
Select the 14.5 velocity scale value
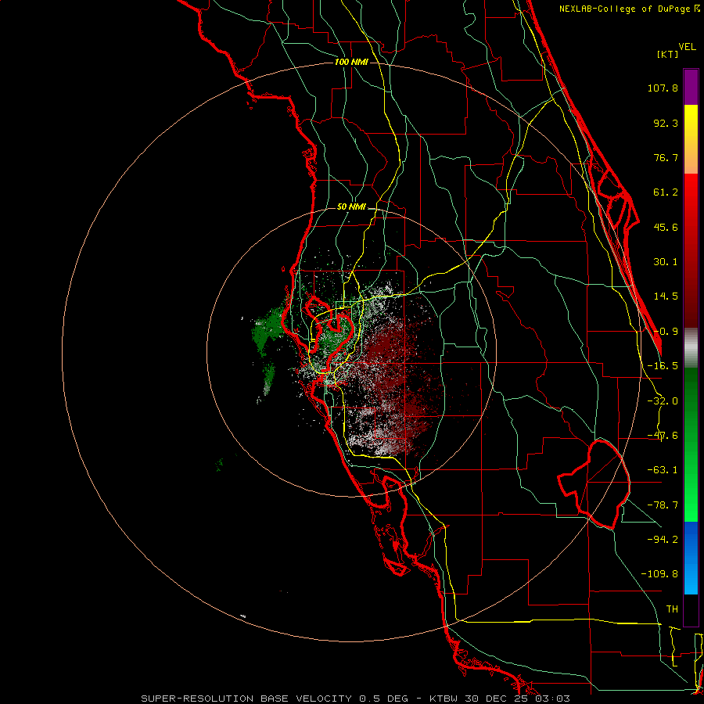click(x=666, y=296)
